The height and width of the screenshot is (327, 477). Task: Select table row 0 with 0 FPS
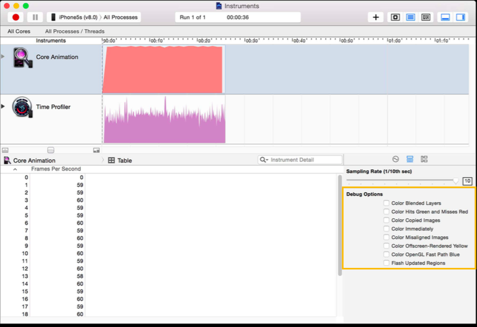point(168,177)
